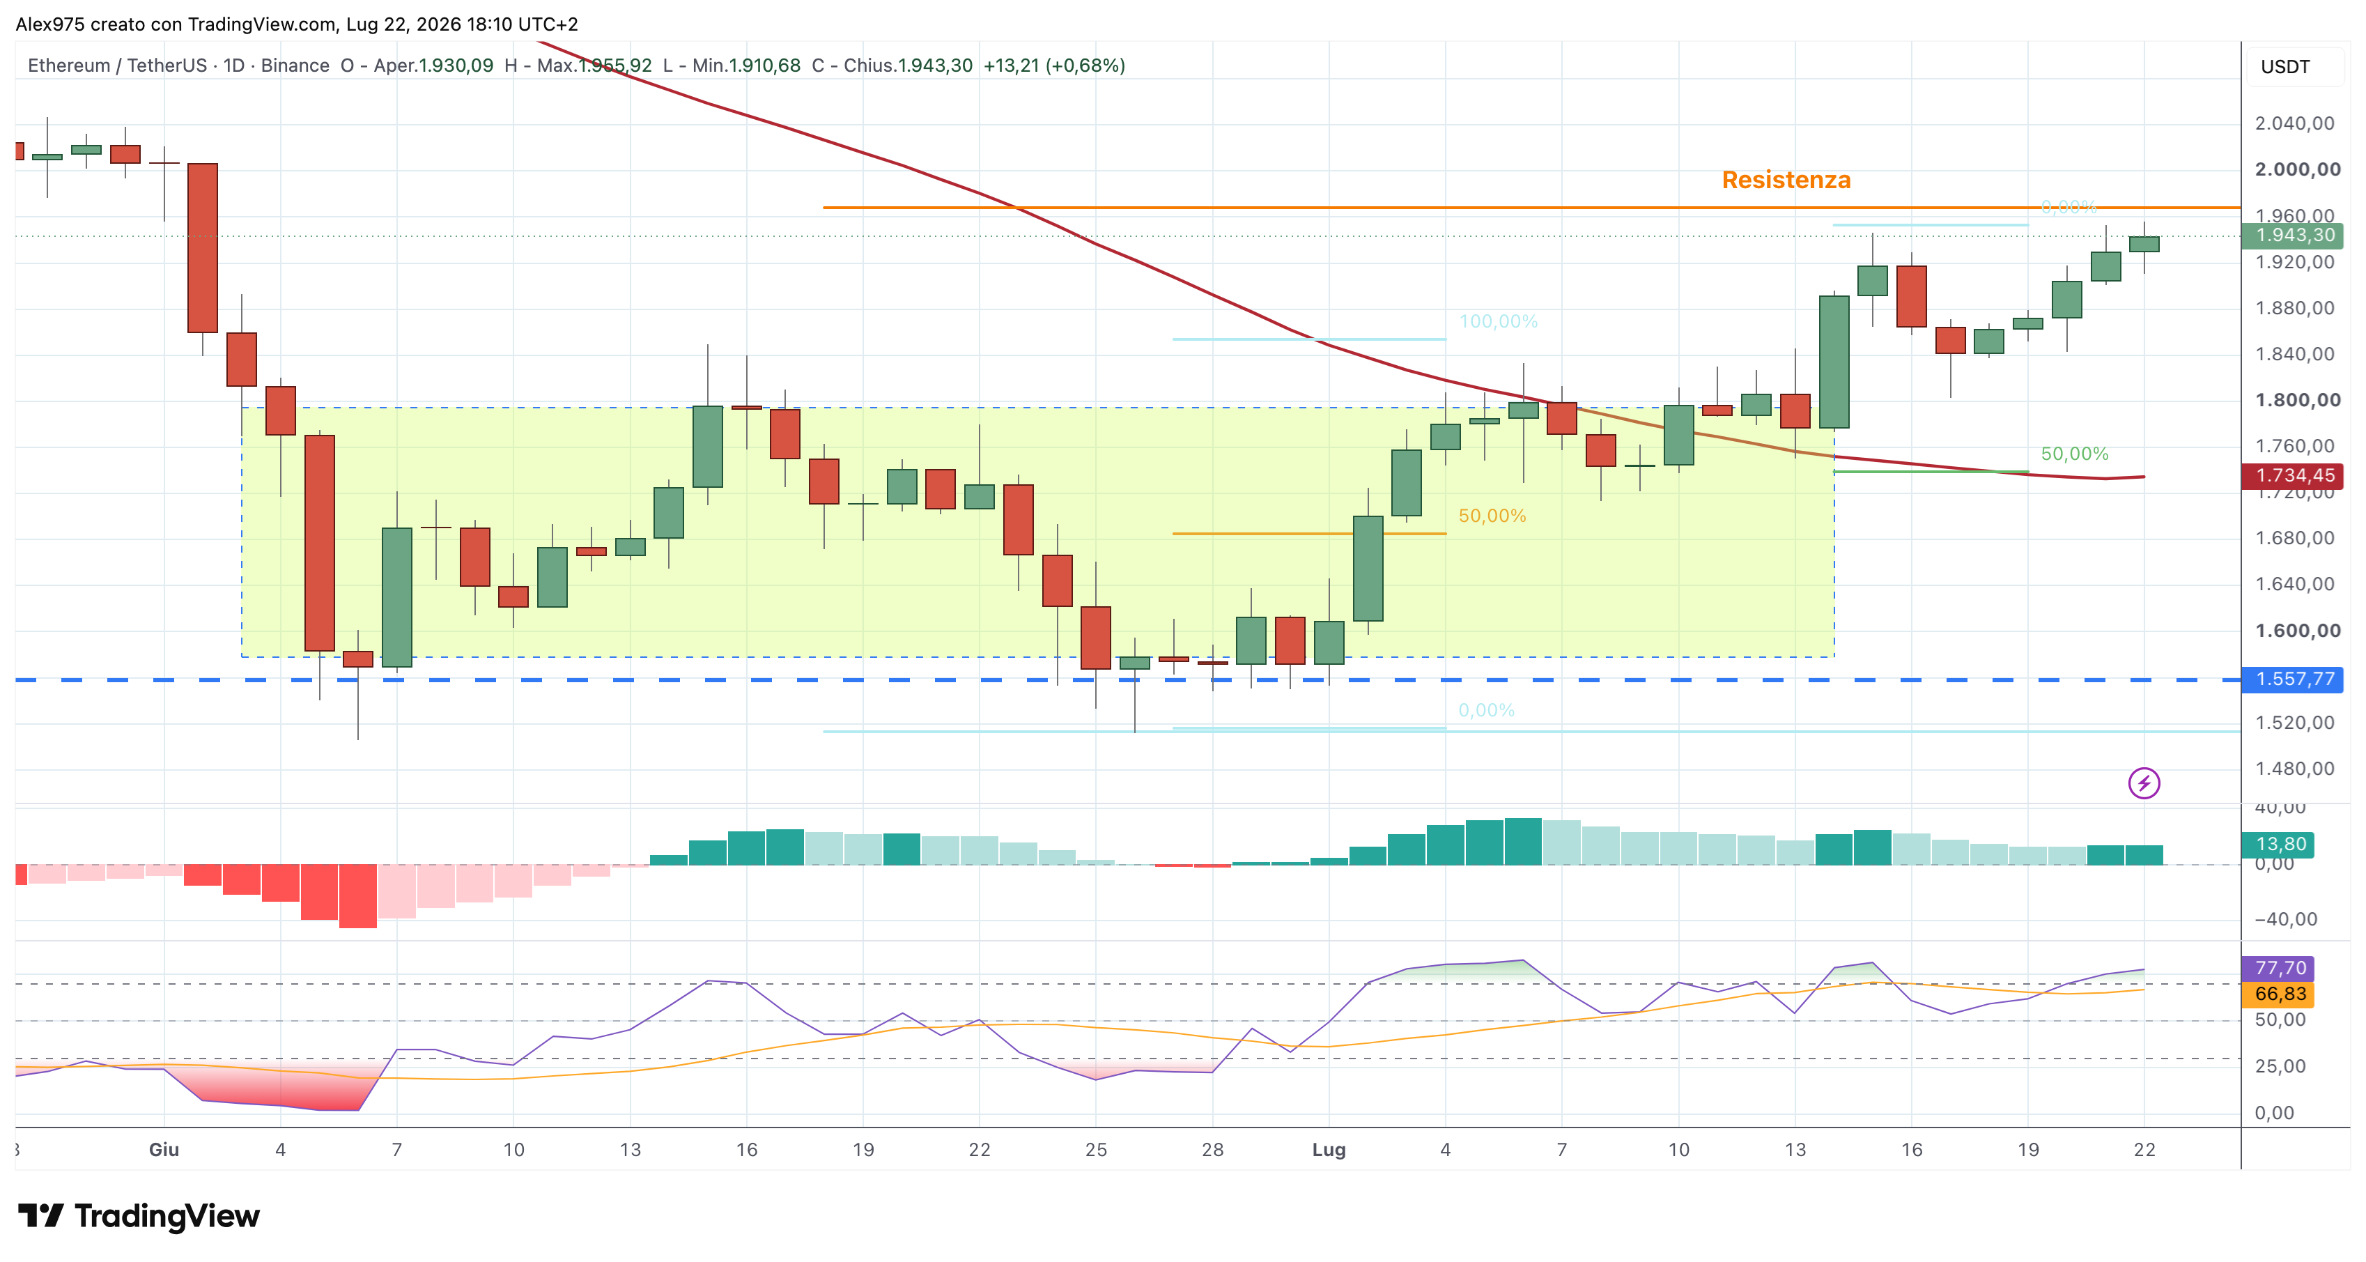Click the Lug month label on time axis
The height and width of the screenshot is (1262, 2366).
click(x=1328, y=1149)
